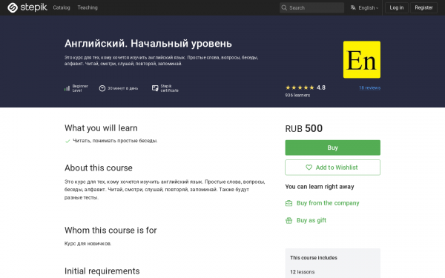
Task: Click the 'What you will learn' heading
Action: click(101, 128)
